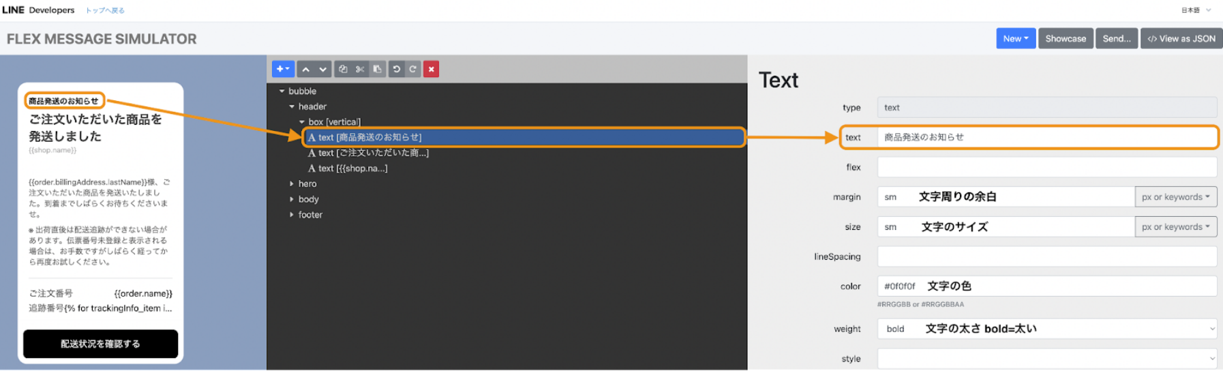This screenshot has width=1223, height=371.
Task: Click the color hex input field
Action: click(1046, 286)
